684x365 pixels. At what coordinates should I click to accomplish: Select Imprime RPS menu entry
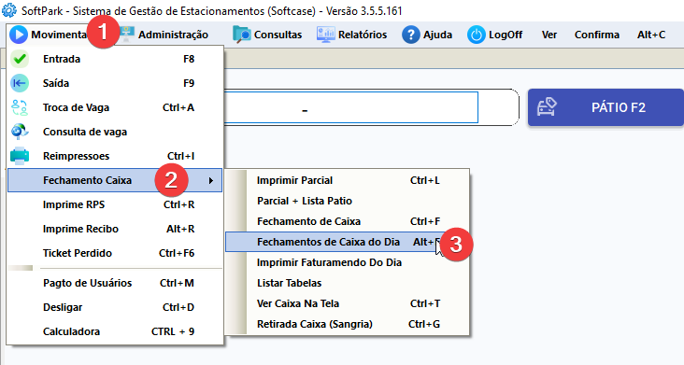[115, 204]
